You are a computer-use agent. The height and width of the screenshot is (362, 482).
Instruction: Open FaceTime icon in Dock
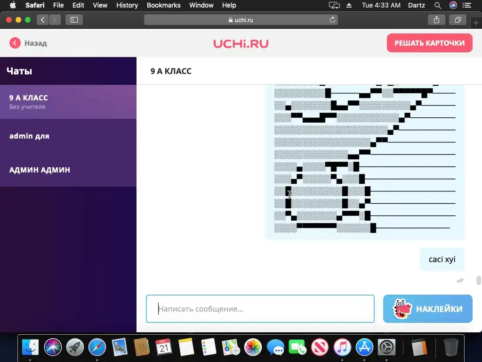(x=297, y=347)
